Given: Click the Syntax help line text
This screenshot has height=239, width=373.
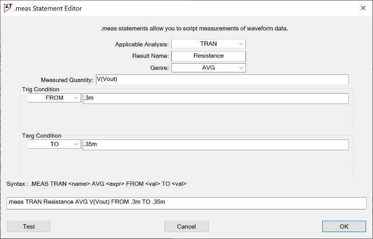Looking at the screenshot, I should [96, 184].
